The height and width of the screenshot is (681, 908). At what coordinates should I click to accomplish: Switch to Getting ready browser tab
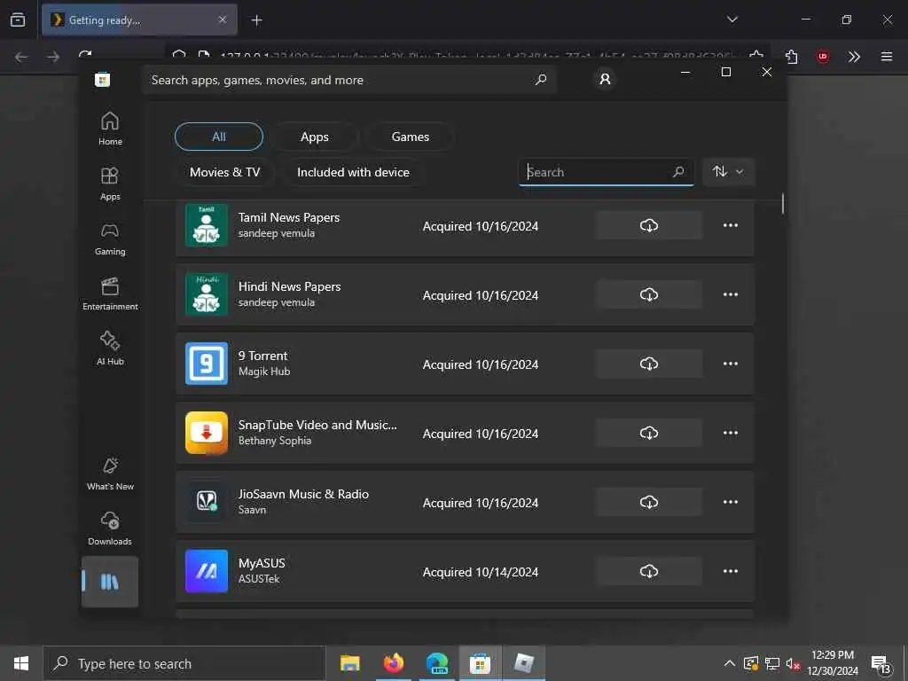pos(139,20)
